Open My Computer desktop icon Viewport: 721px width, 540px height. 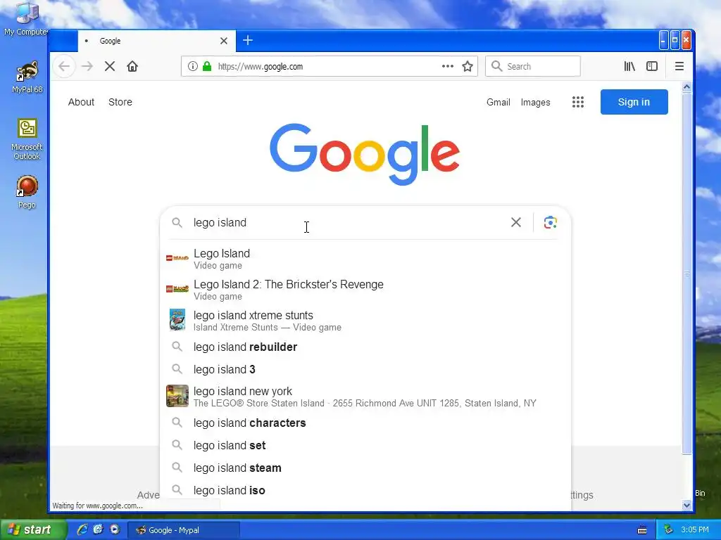coord(26,18)
